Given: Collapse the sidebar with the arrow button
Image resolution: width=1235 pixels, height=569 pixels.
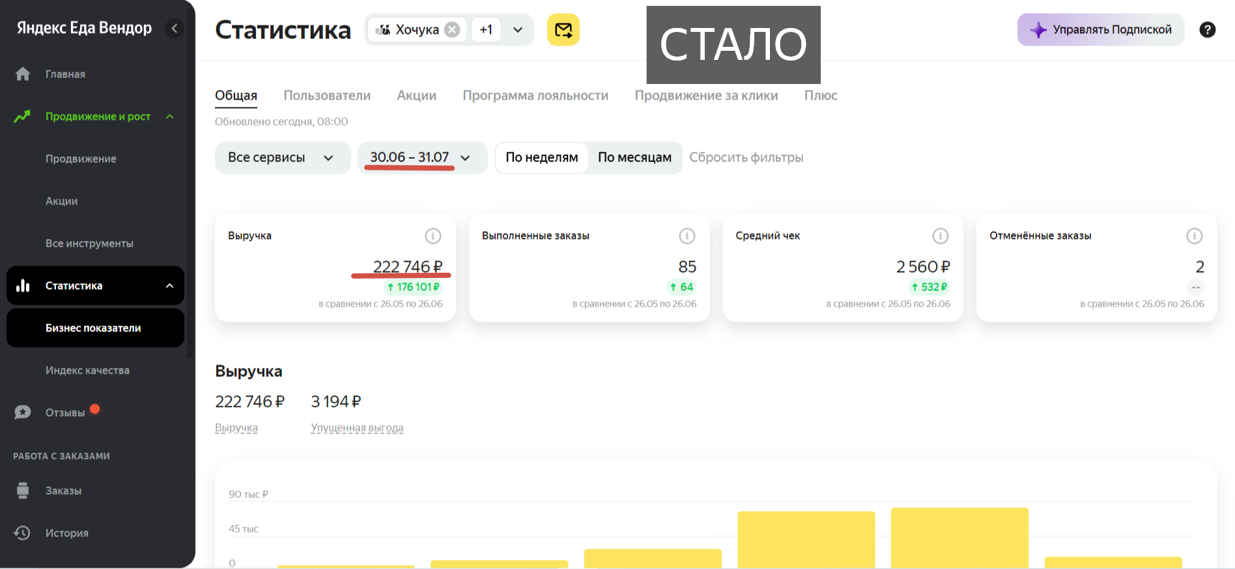Looking at the screenshot, I should point(174,29).
